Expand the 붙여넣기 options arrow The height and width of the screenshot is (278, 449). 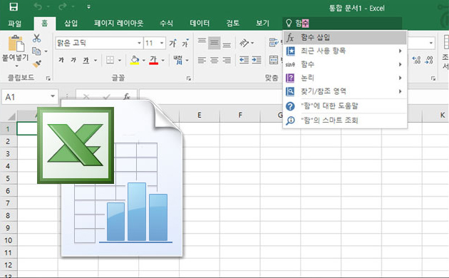(x=16, y=66)
